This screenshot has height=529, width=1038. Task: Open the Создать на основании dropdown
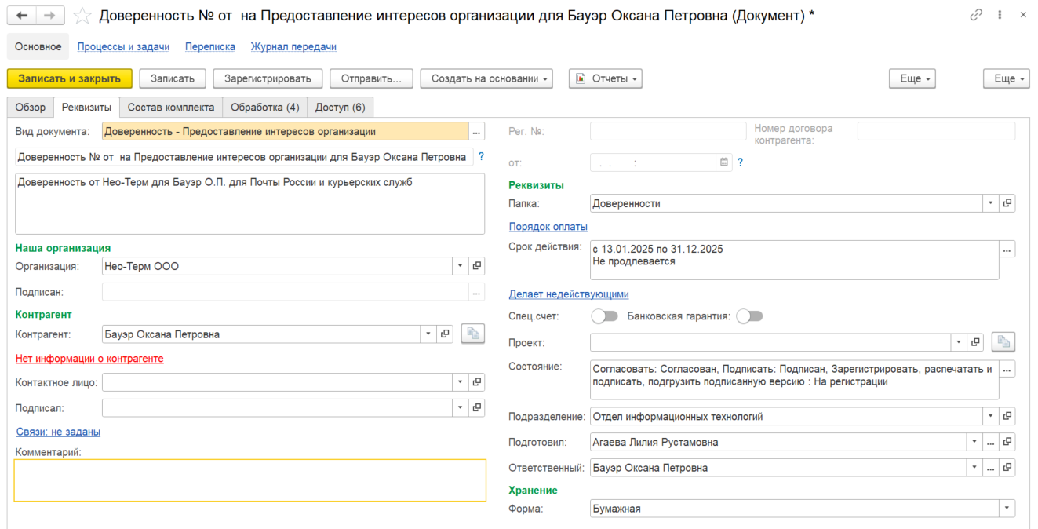pos(486,78)
